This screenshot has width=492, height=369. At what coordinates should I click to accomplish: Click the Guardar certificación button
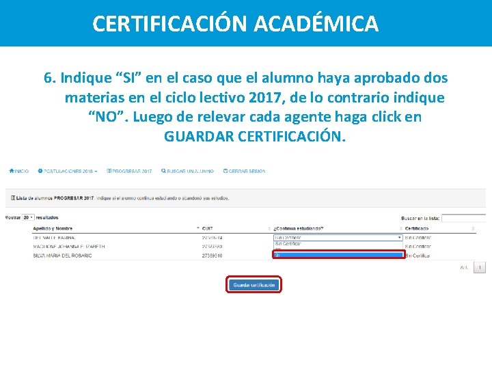pyautogui.click(x=254, y=285)
